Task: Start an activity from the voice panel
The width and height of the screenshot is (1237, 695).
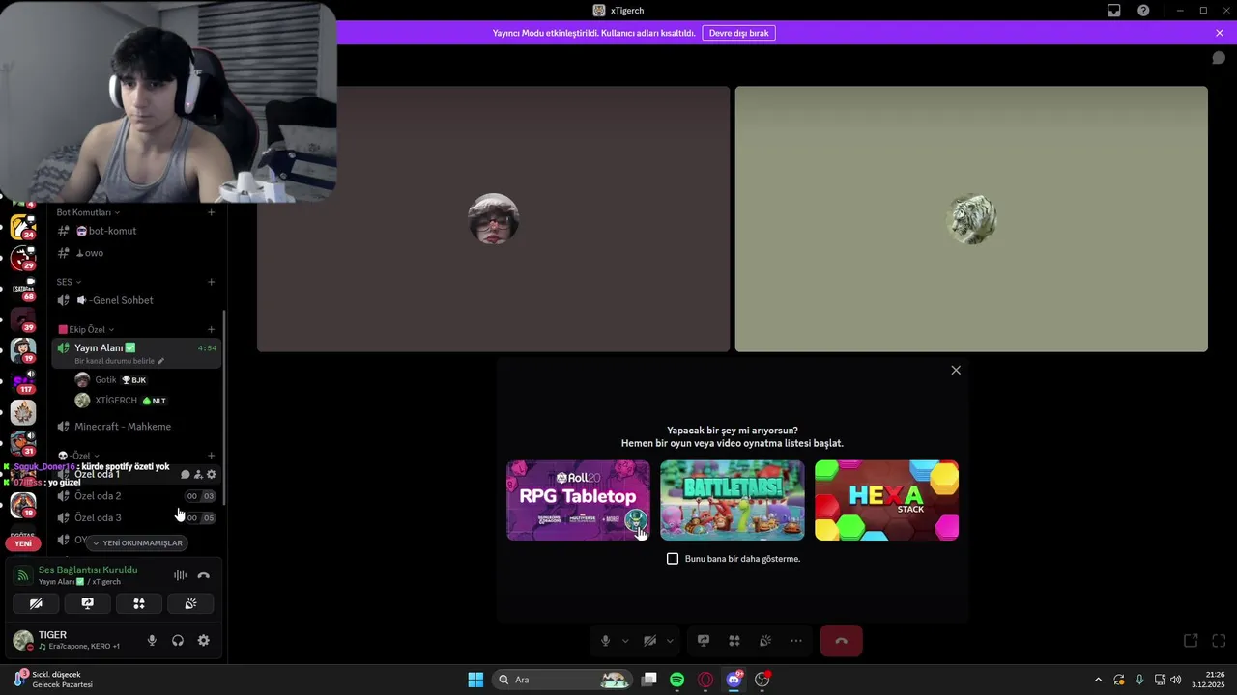Action: coord(139,603)
